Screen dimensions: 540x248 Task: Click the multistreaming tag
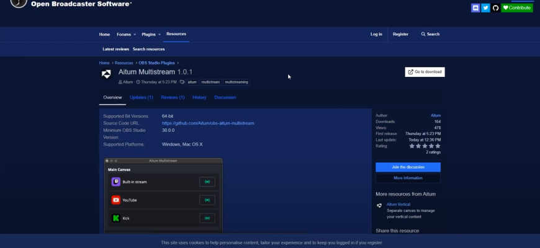click(236, 82)
